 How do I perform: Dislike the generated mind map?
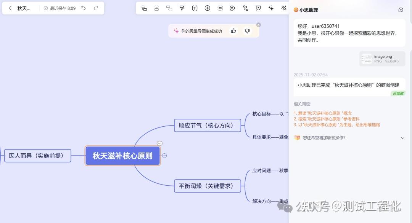tap(247, 31)
